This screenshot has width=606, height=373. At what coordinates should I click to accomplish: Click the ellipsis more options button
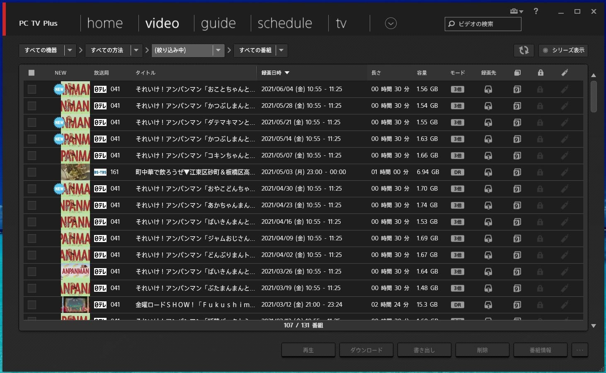[580, 350]
